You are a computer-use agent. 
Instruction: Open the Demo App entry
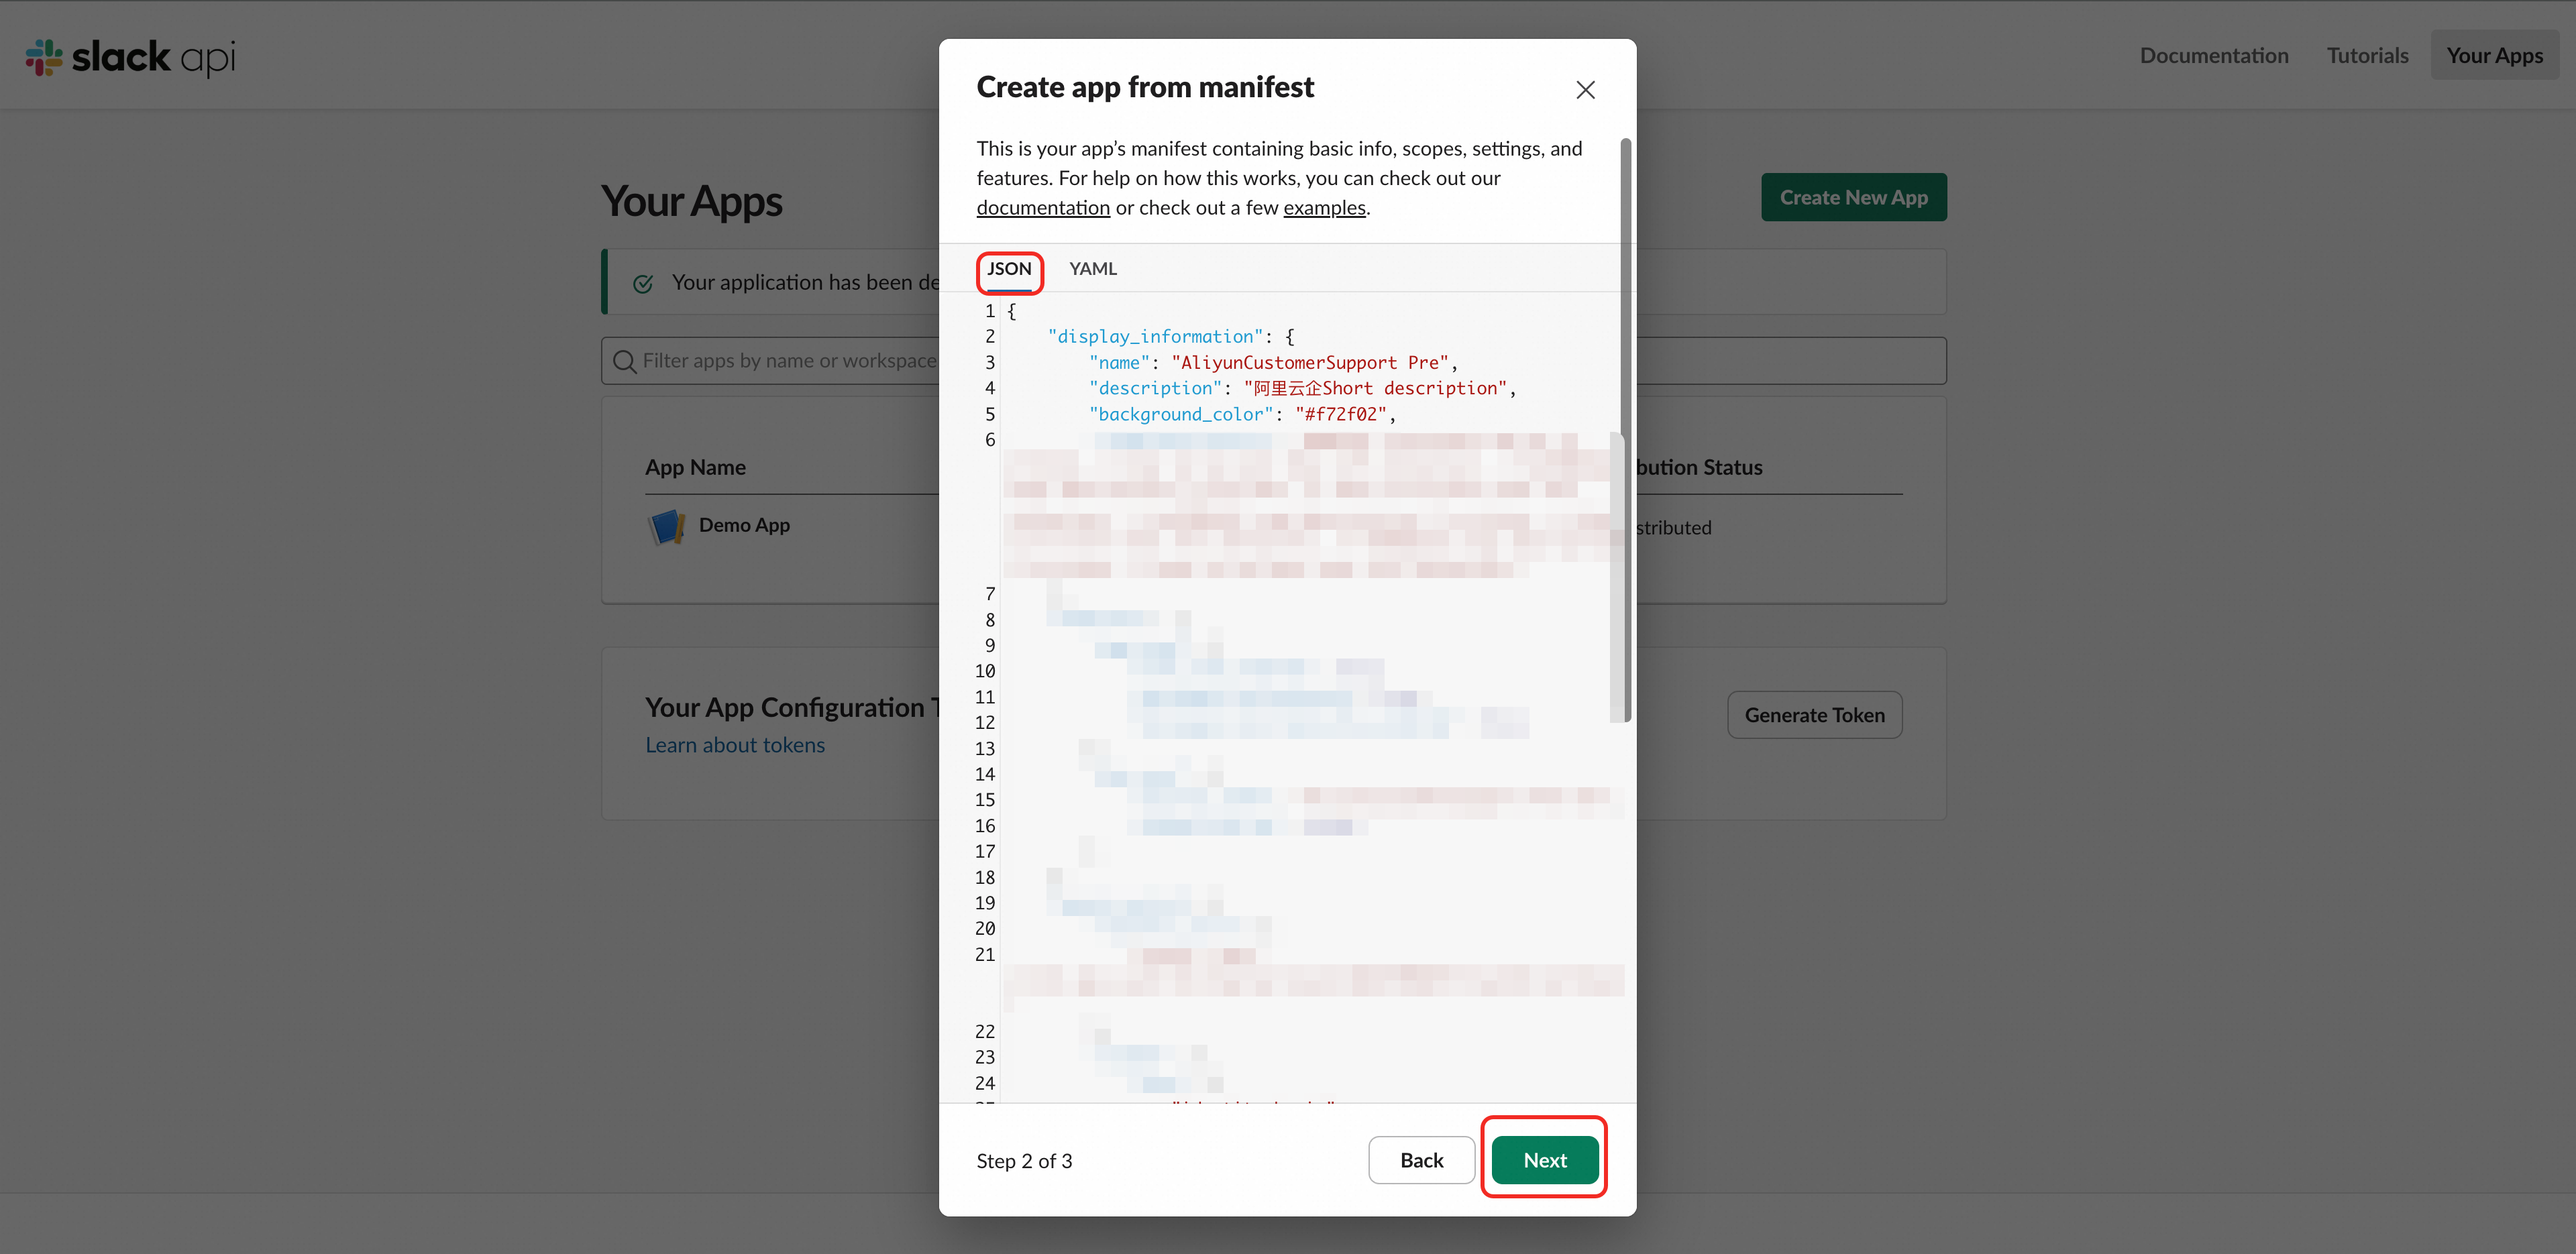[744, 525]
